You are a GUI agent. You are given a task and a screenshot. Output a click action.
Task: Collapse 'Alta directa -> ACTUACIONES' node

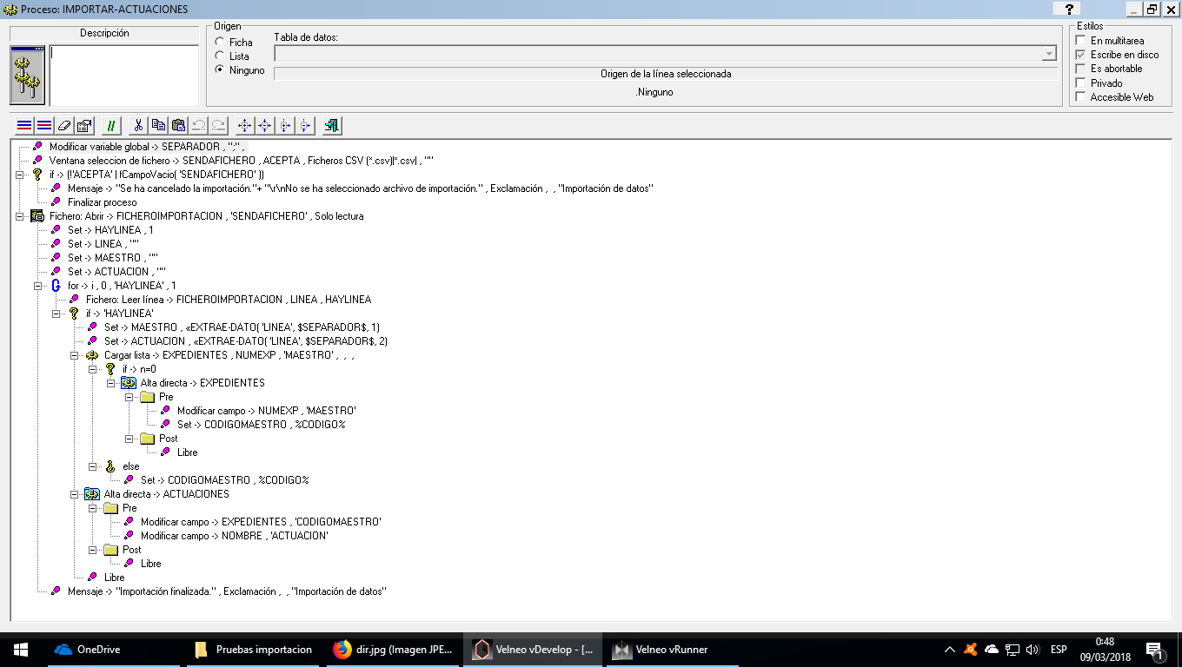(x=75, y=494)
